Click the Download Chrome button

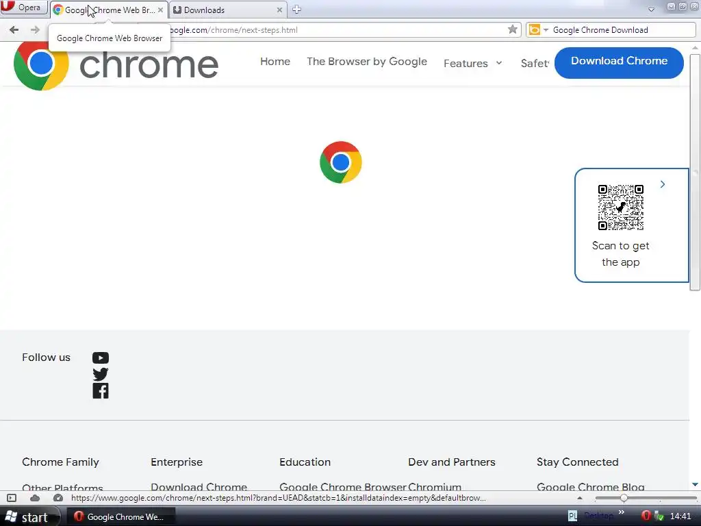point(619,62)
